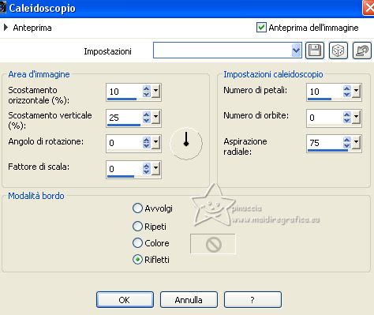
Task: Click the Annulla button
Action: pos(189,299)
